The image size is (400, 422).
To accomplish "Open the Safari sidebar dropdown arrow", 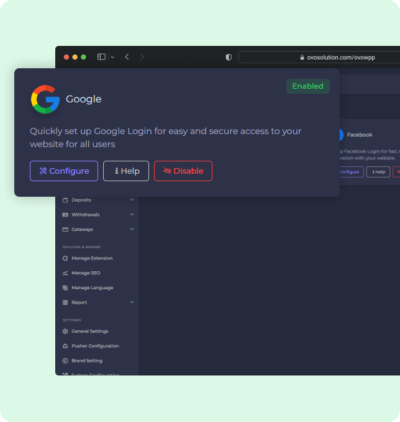I will [112, 57].
